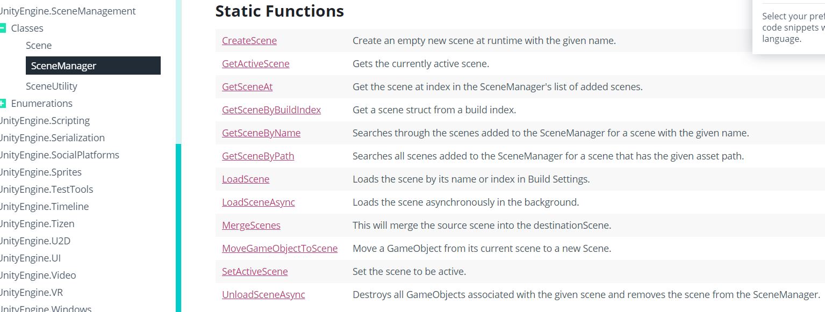Image resolution: width=825 pixels, height=312 pixels.
Task: Go to the LoadSceneAsync link
Action: (259, 202)
